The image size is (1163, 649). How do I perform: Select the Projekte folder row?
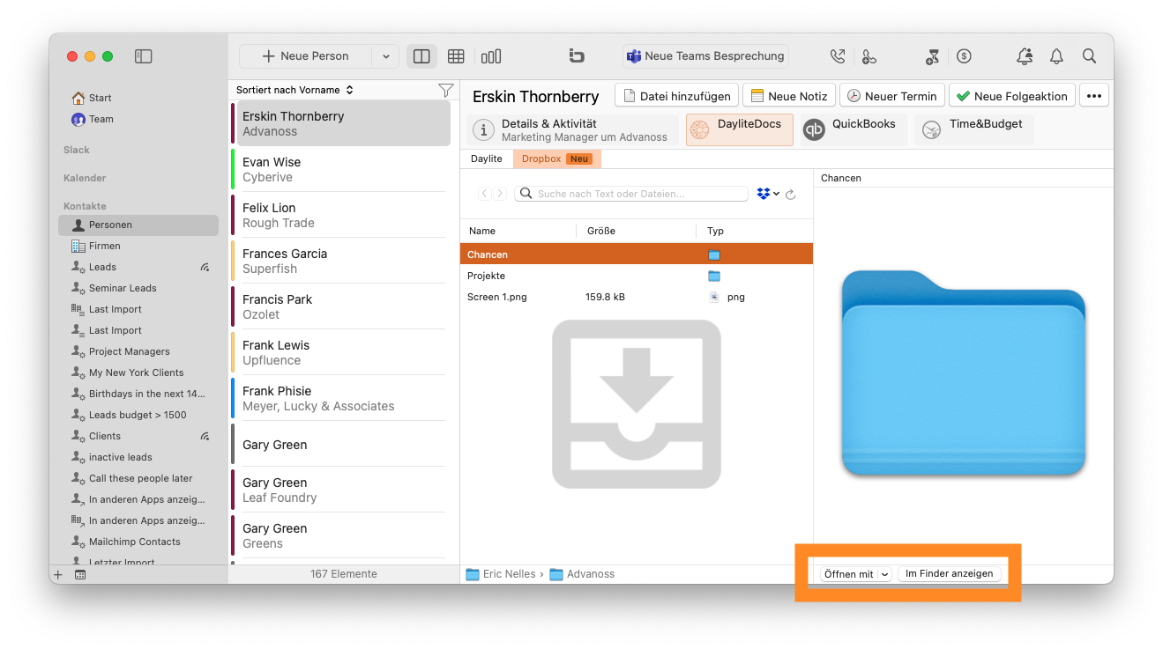point(637,276)
